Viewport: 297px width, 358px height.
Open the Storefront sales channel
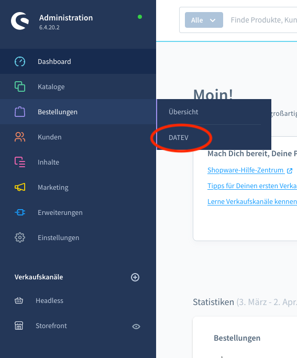tap(51, 326)
